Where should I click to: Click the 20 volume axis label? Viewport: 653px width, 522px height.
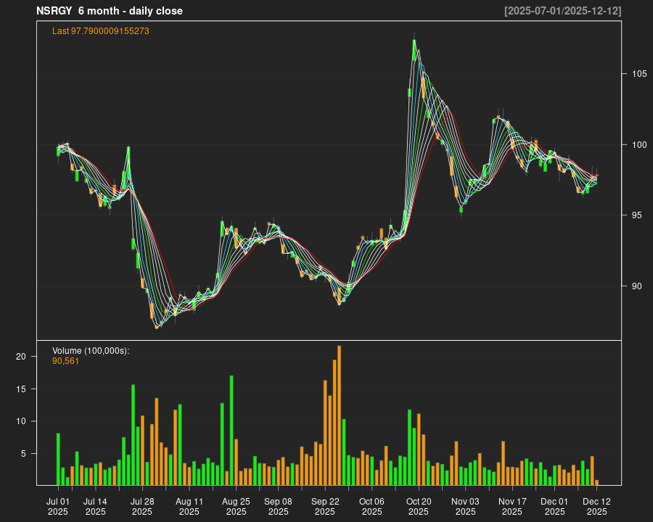click(21, 357)
